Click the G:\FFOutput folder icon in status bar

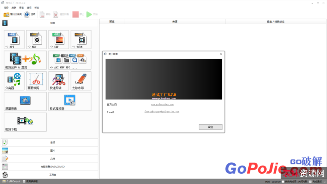point(4,181)
